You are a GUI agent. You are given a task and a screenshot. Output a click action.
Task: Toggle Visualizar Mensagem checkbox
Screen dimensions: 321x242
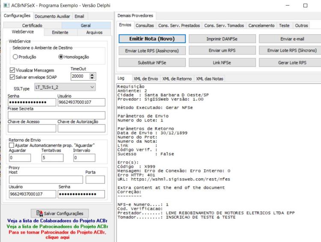click(12, 70)
